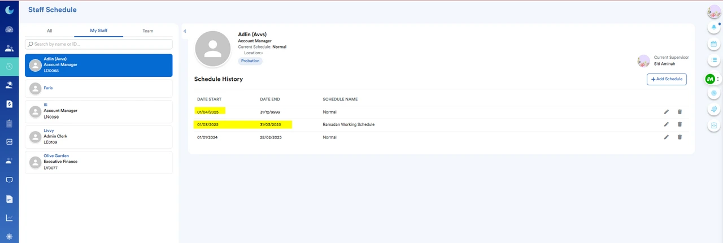723x243 pixels.
Task: Select staff card Livvy Admin Clerk
Action: (x=99, y=137)
